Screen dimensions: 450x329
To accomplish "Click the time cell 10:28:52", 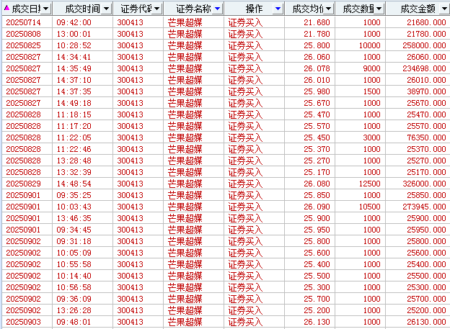I will (74, 45).
